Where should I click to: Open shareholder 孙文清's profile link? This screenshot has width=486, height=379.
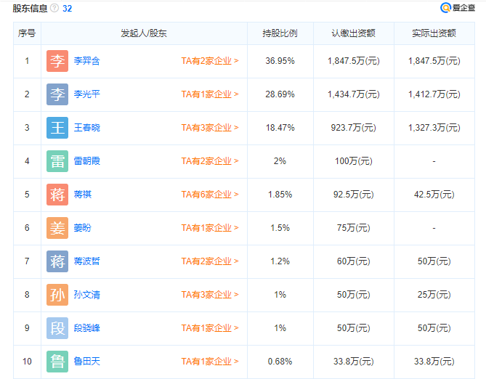coord(86,295)
